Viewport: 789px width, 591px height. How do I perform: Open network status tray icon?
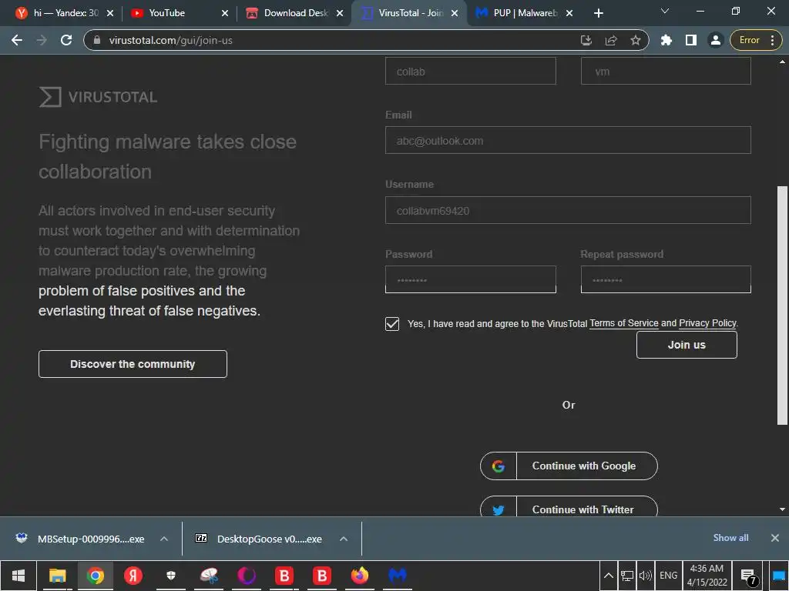627,576
